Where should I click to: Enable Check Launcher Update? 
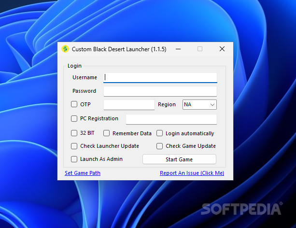(74, 146)
